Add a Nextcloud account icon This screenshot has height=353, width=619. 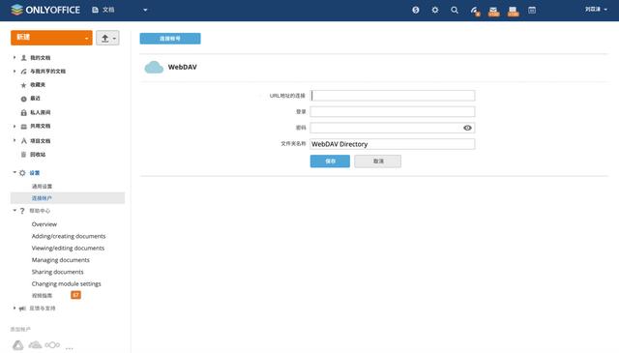(x=52, y=345)
